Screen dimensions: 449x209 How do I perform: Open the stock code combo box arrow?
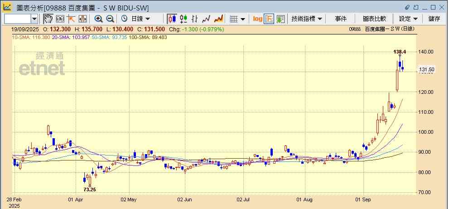coord(34,19)
